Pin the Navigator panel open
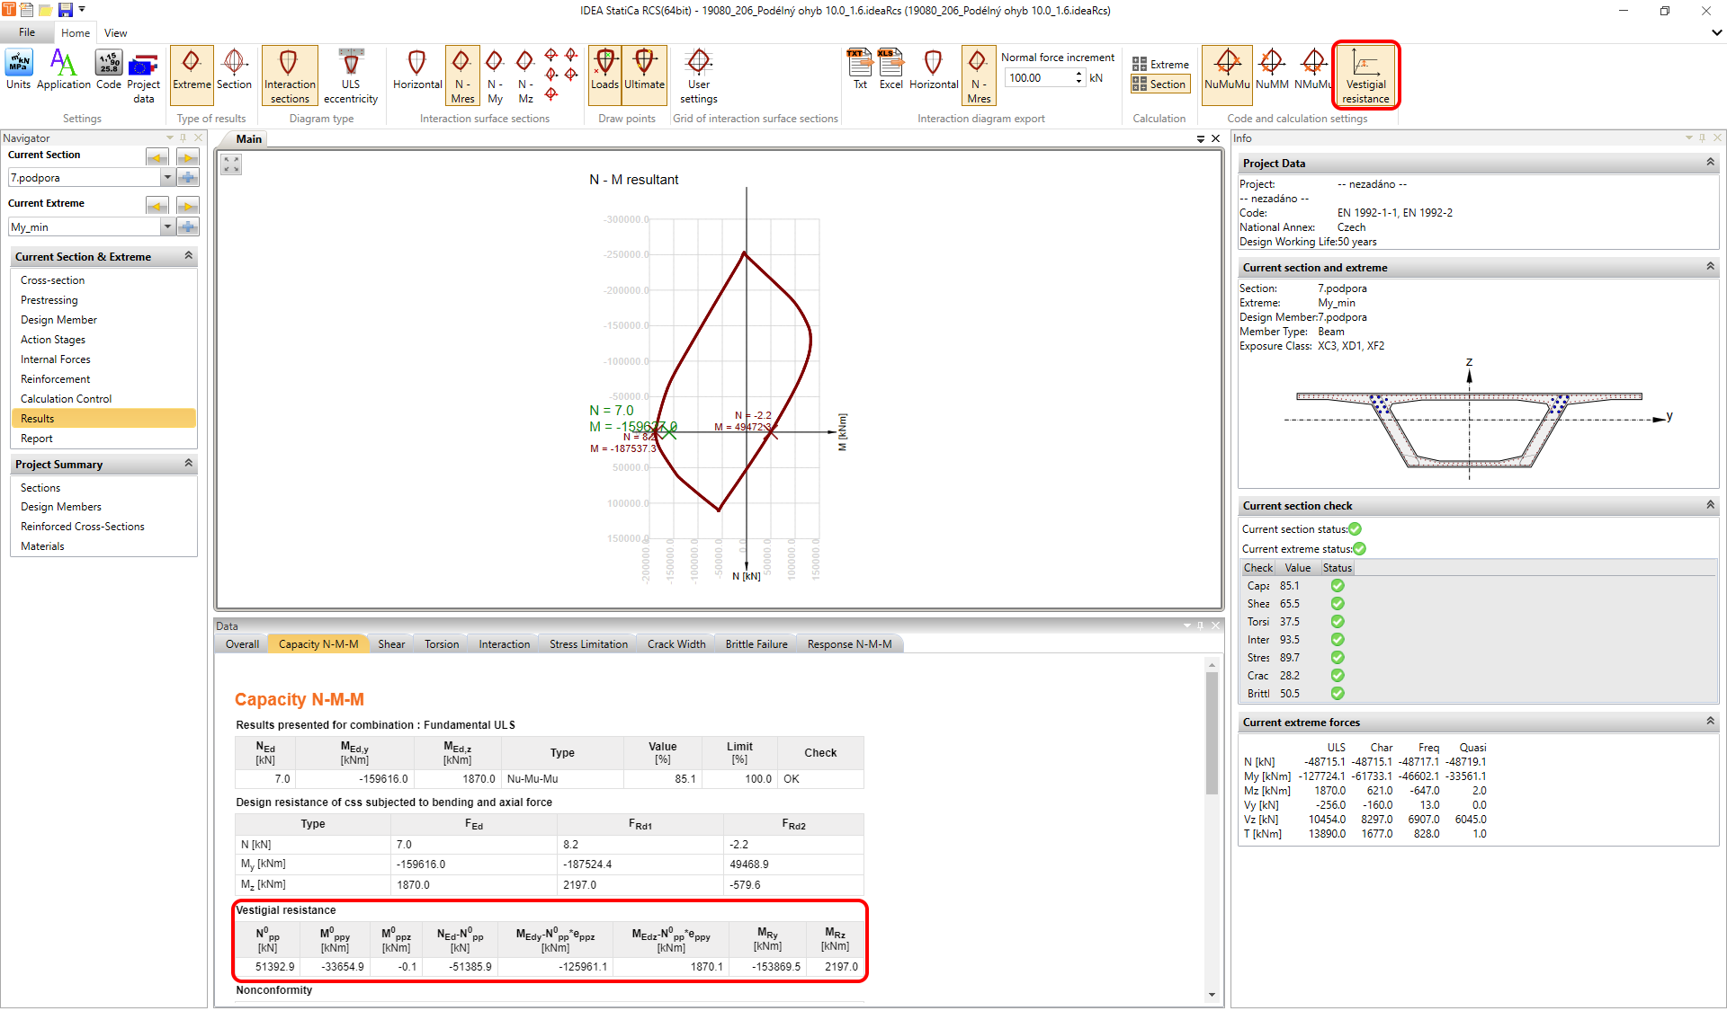This screenshot has width=1727, height=1011. [x=183, y=137]
